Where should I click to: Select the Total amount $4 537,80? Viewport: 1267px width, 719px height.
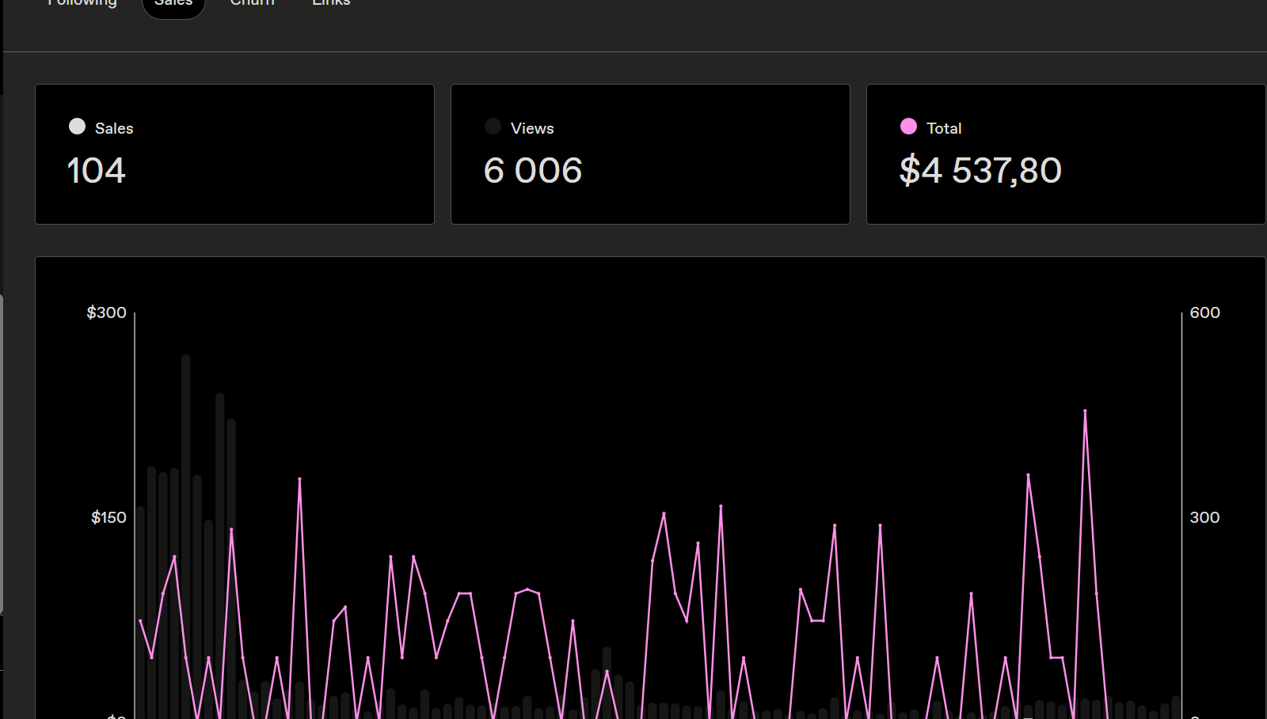tap(980, 171)
